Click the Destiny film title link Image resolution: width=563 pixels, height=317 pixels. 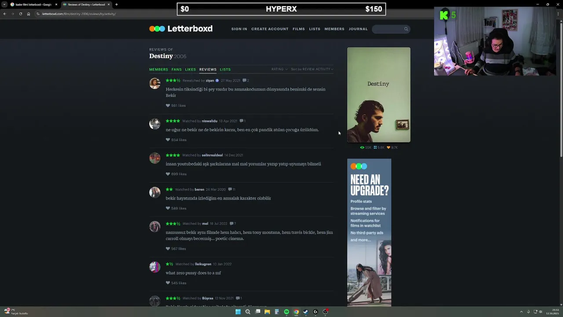click(161, 56)
